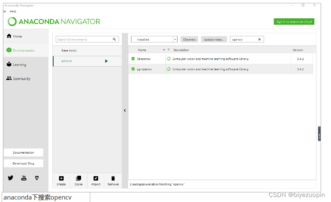Click the search environments magnifier icon
Image resolution: width=331 pixels, height=202 pixels.
click(114, 39)
